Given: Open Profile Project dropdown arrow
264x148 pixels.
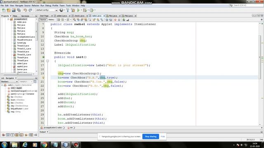Looking at the screenshot, I should click(95, 10).
